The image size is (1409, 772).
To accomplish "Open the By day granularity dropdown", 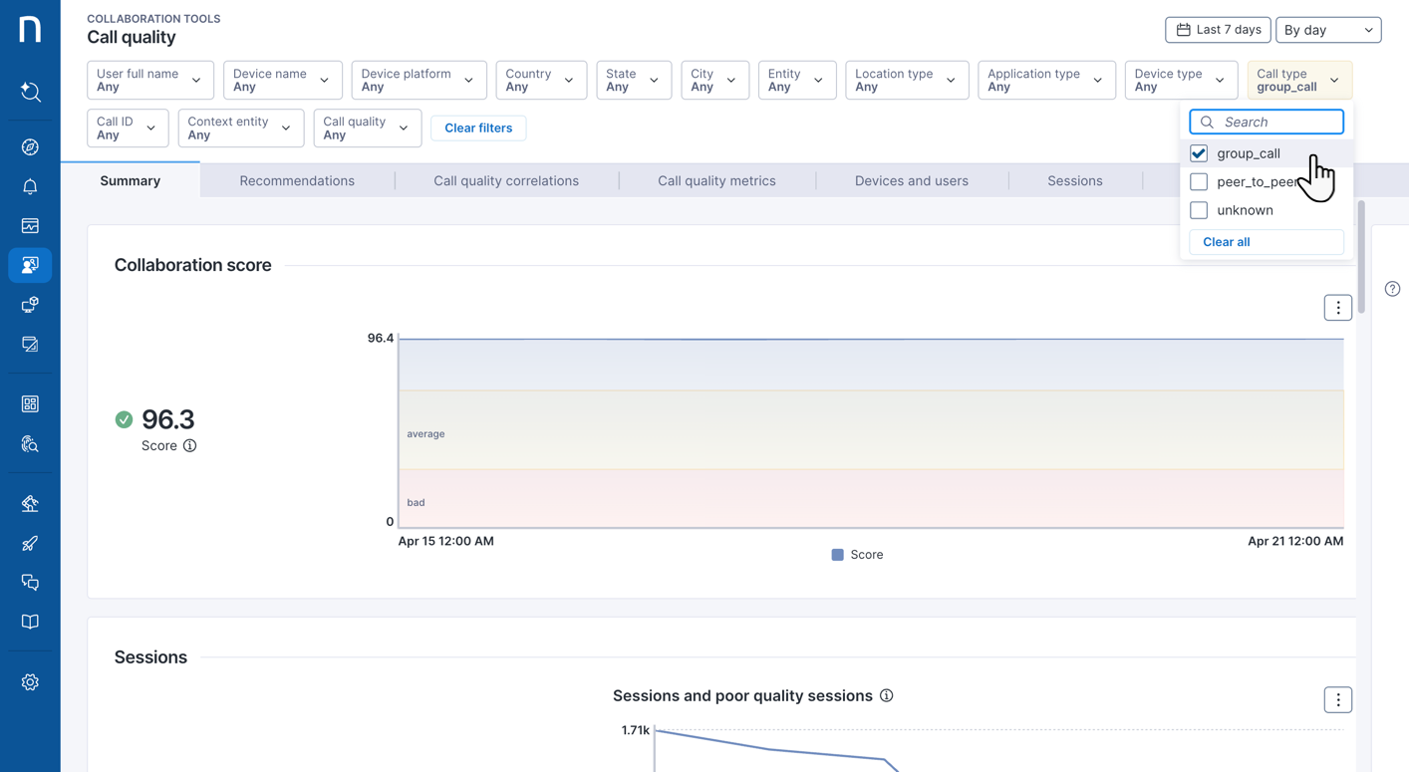I will (1327, 30).
